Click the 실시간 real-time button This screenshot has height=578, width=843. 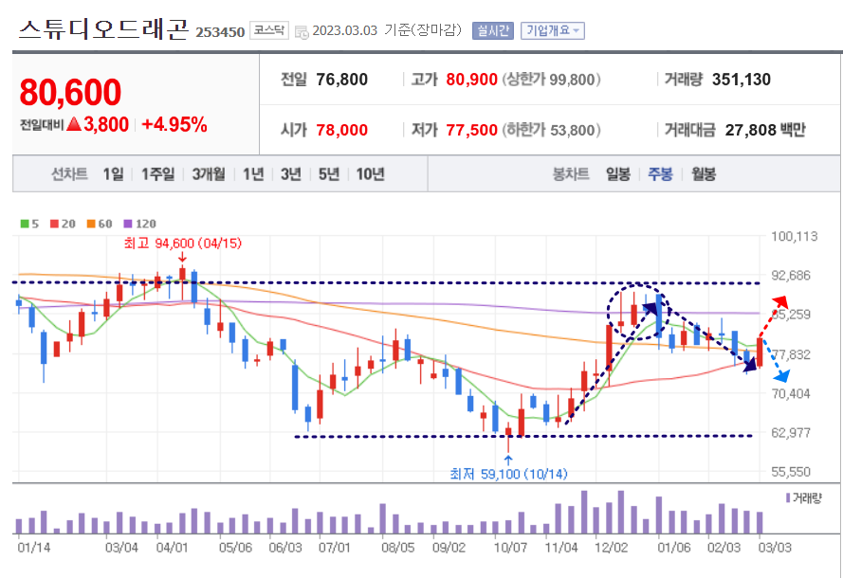point(493,30)
